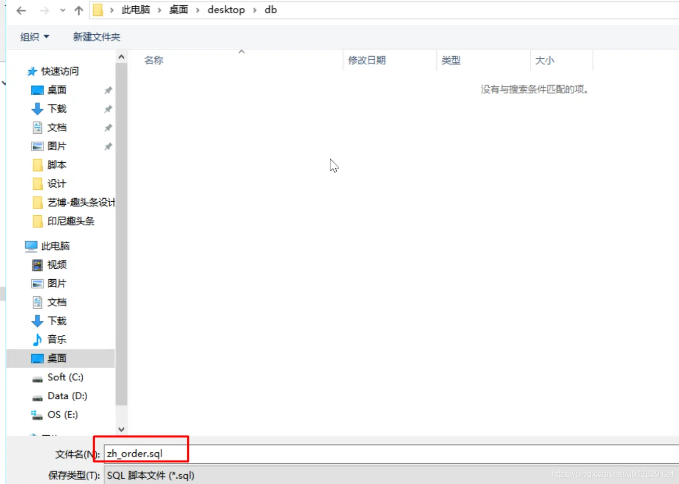
Task: Open the 艺博-趣头条设计 folder
Action: (81, 202)
